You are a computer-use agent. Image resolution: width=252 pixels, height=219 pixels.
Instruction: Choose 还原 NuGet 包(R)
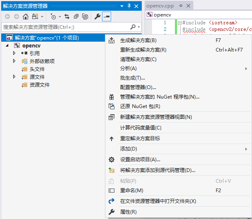click(178, 106)
